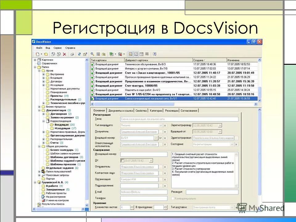Expand the Карточки tree node
The image size is (296, 222).
click(35, 60)
